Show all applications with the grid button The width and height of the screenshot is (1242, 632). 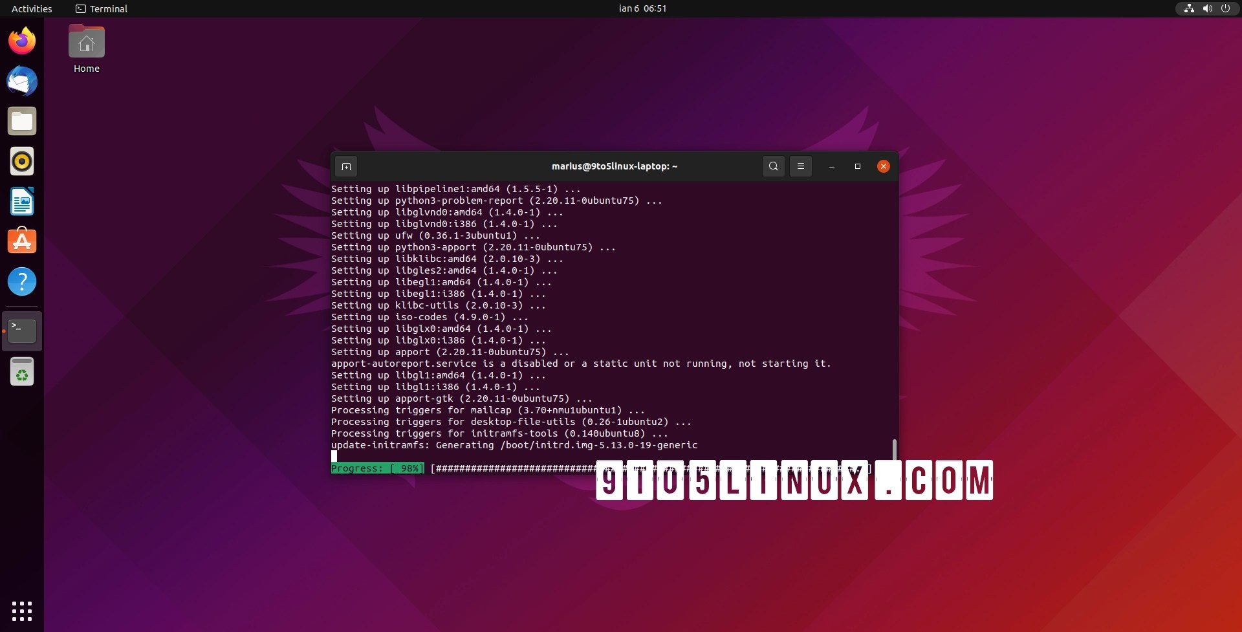point(22,611)
